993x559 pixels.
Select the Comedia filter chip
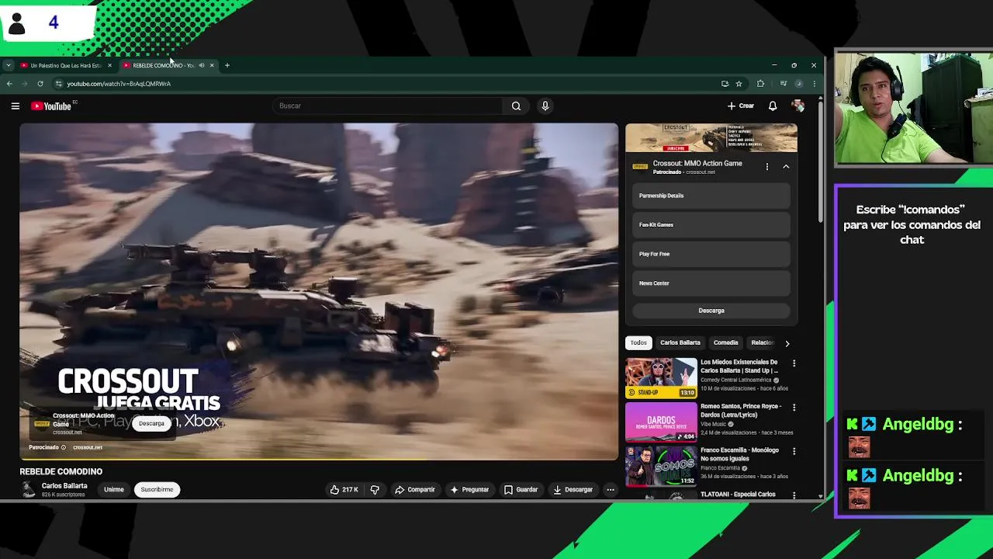[x=726, y=342]
